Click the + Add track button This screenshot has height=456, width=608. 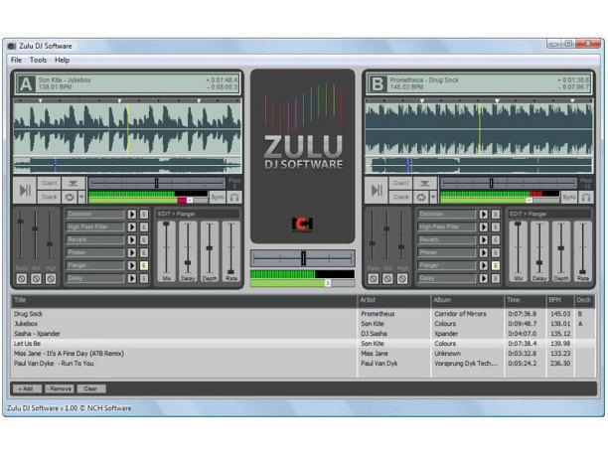click(x=26, y=388)
